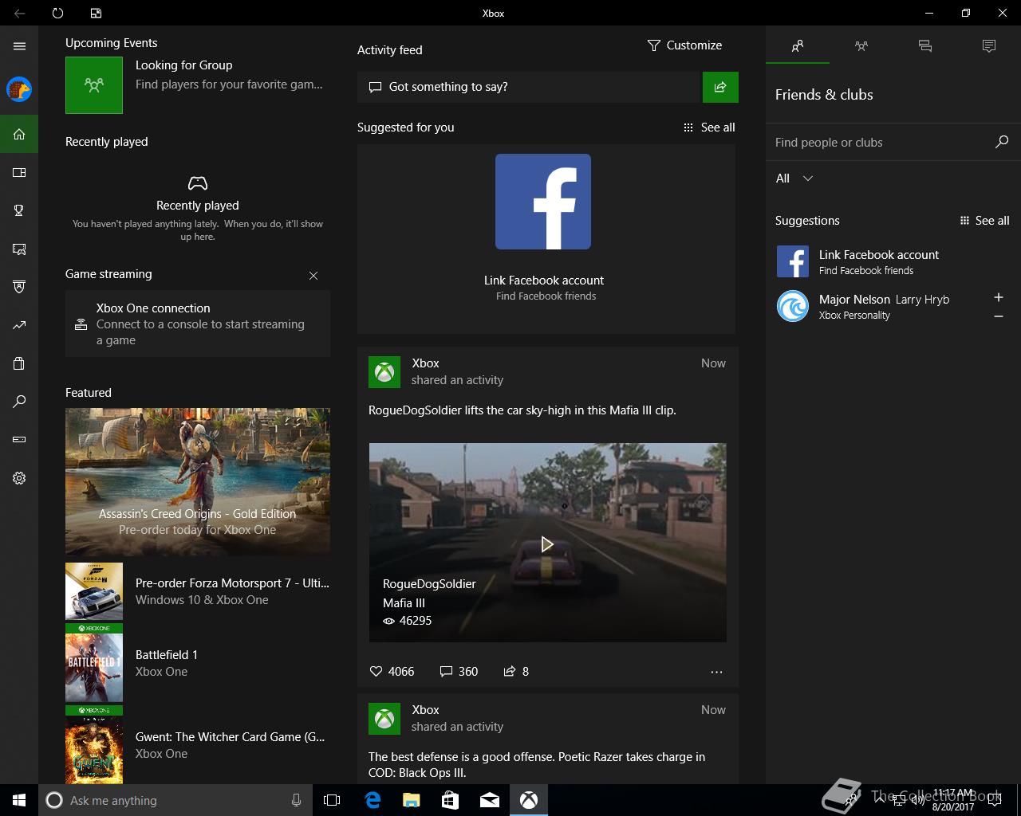1021x816 pixels.
Task: Open Clubs shield icon in sidebar
Action: [19, 287]
